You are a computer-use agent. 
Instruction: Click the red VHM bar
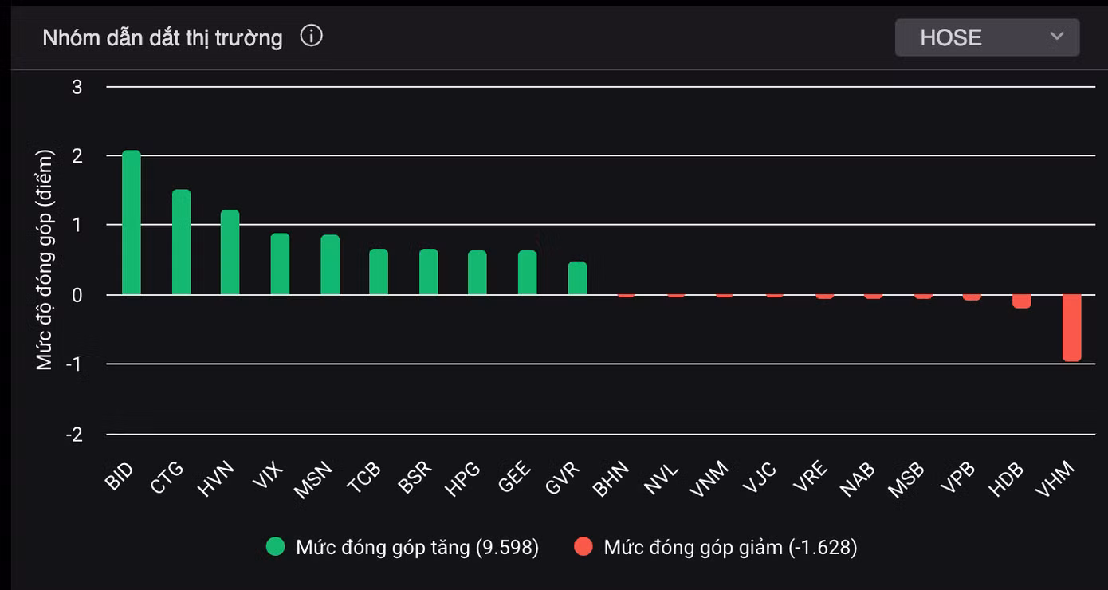(1071, 328)
